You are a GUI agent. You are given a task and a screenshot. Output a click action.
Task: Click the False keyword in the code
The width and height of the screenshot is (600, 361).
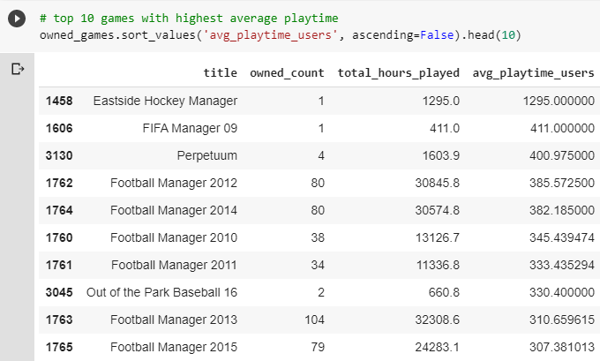pyautogui.click(x=437, y=35)
